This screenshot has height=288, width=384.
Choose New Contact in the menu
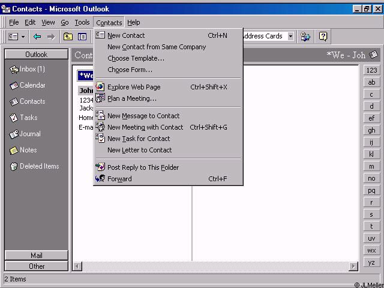(168, 35)
